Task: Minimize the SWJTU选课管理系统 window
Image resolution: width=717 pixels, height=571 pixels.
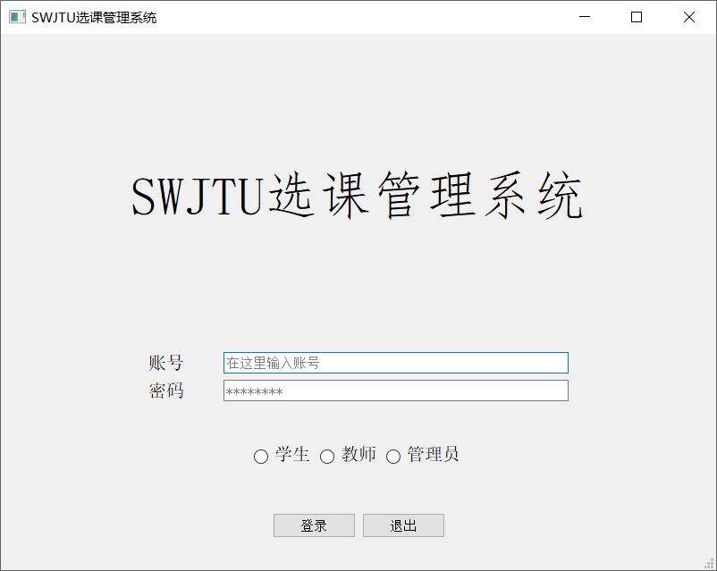Action: tap(585, 17)
